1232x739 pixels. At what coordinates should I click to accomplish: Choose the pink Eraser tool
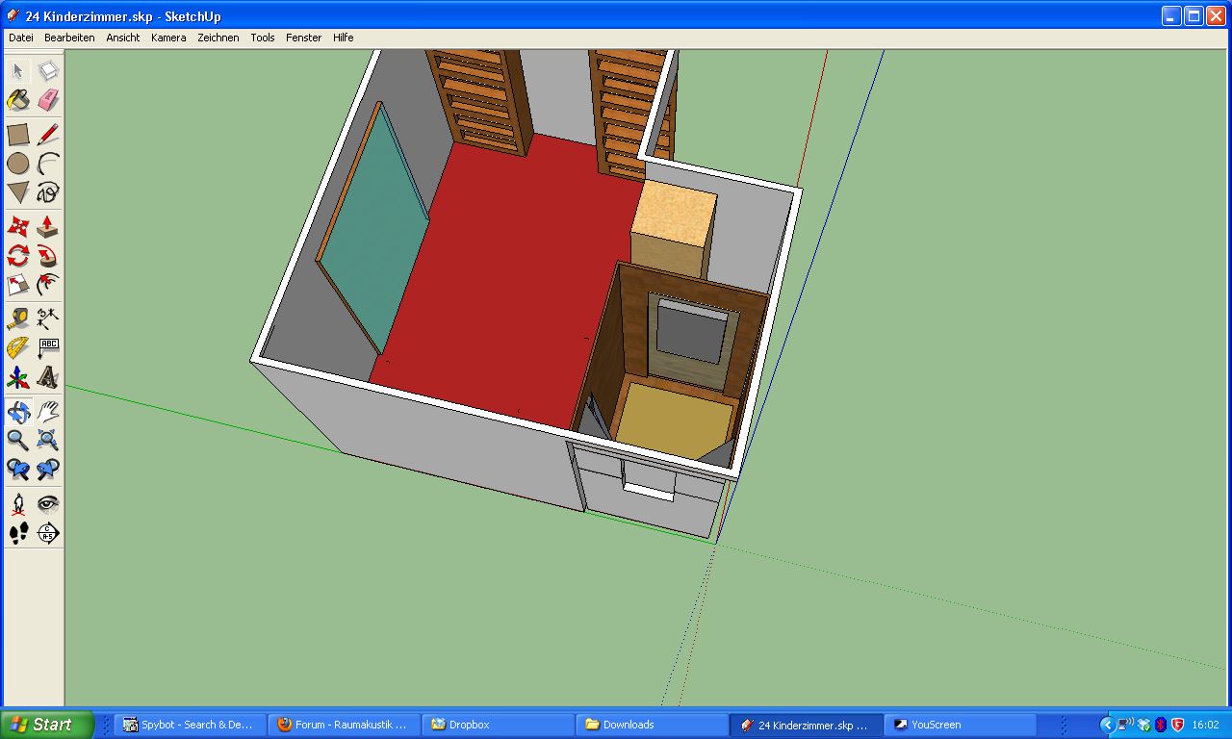tap(48, 99)
